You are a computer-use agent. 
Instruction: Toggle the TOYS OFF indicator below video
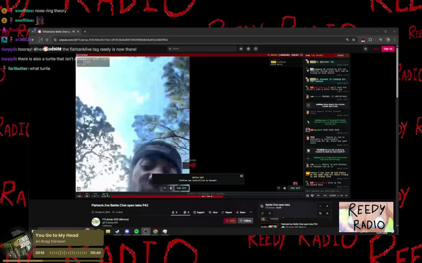tap(95, 195)
